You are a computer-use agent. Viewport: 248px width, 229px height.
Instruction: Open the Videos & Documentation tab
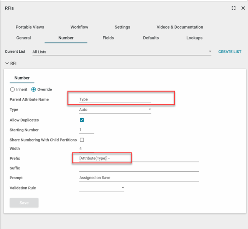[180, 27]
